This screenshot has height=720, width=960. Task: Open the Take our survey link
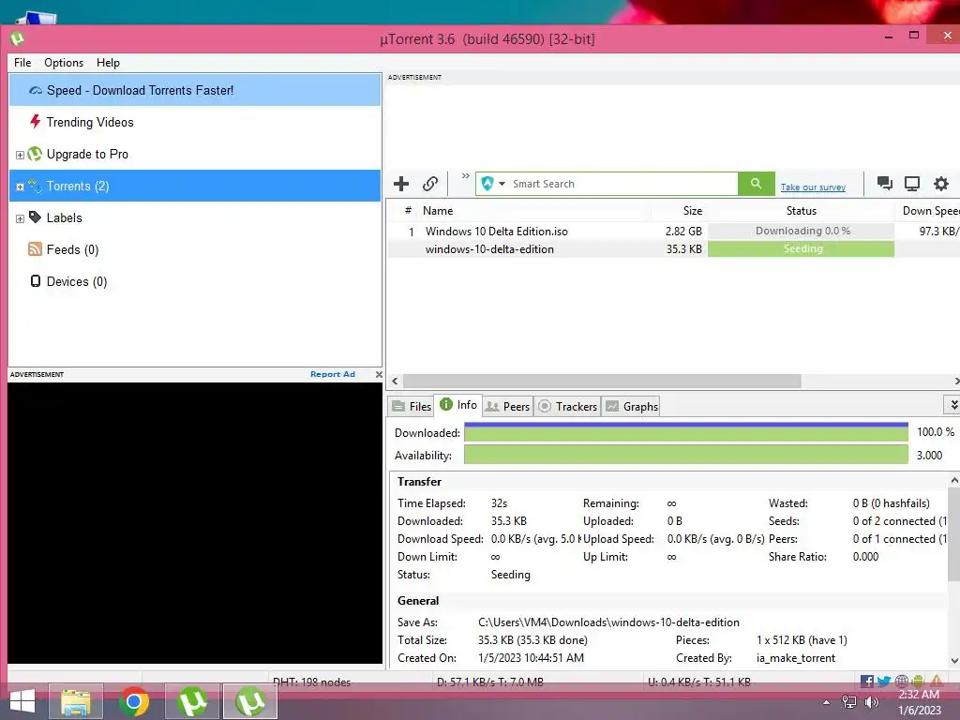813,187
